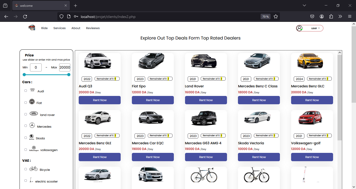The width and height of the screenshot is (356, 189).
Task: Tick the Bicycle checkbox
Action: point(26,169)
